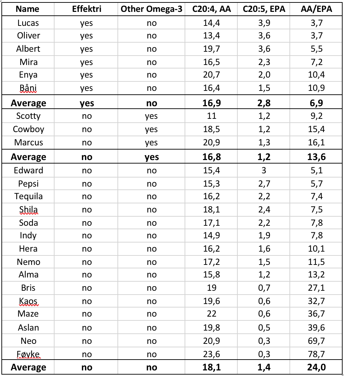Click Marcus's C20:5, EPA value 1,3
Screen dimensions: 344x376
tap(264, 143)
